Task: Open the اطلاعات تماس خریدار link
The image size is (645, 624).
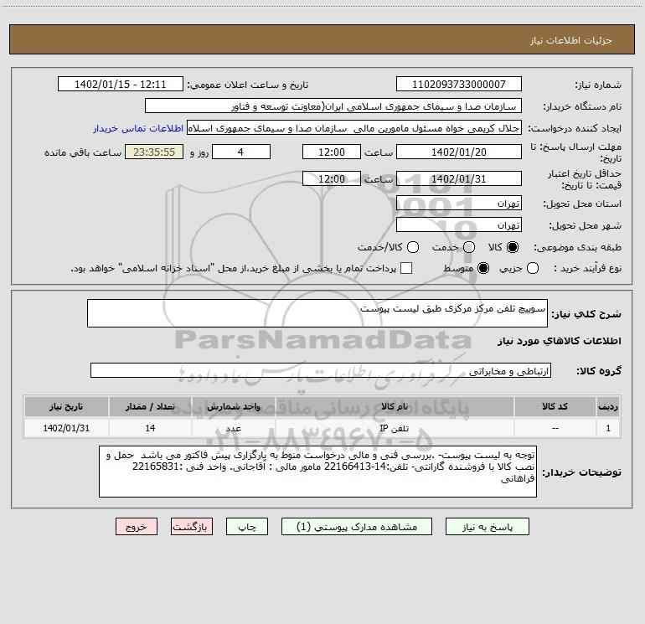Action: pyautogui.click(x=138, y=128)
